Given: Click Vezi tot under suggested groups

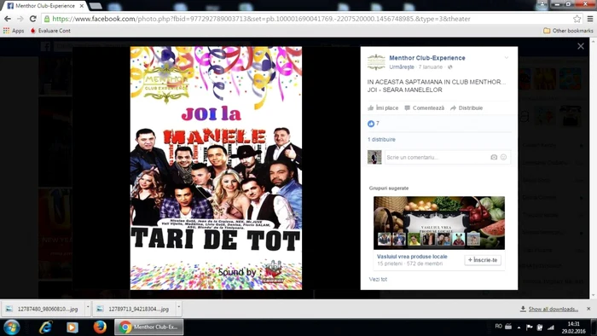Looking at the screenshot, I should pyautogui.click(x=378, y=280).
